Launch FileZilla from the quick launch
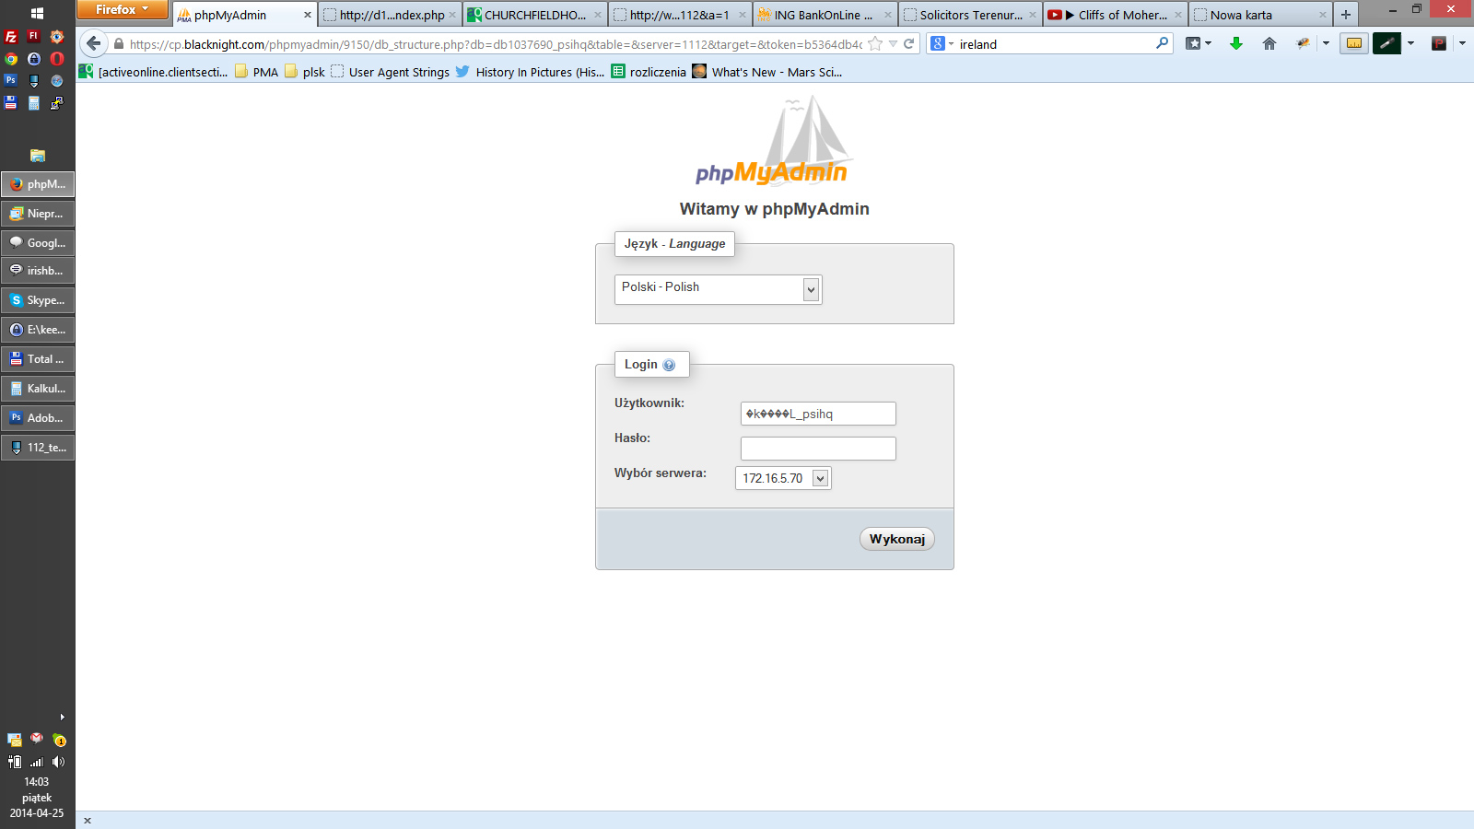The height and width of the screenshot is (829, 1474). pos(11,37)
